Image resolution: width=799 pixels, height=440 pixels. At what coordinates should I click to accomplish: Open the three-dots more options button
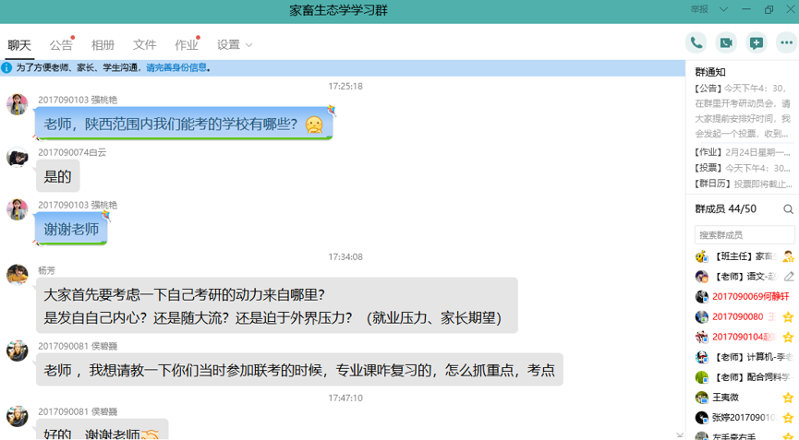(x=786, y=42)
